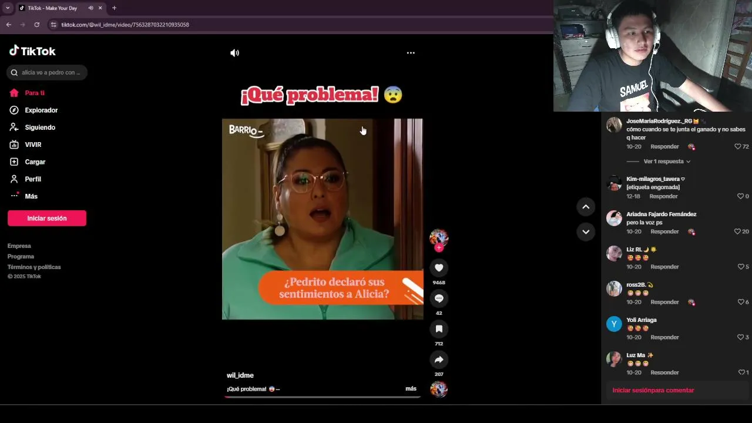Mute the tab via its audio icon
This screenshot has width=752, height=423.
click(90, 8)
